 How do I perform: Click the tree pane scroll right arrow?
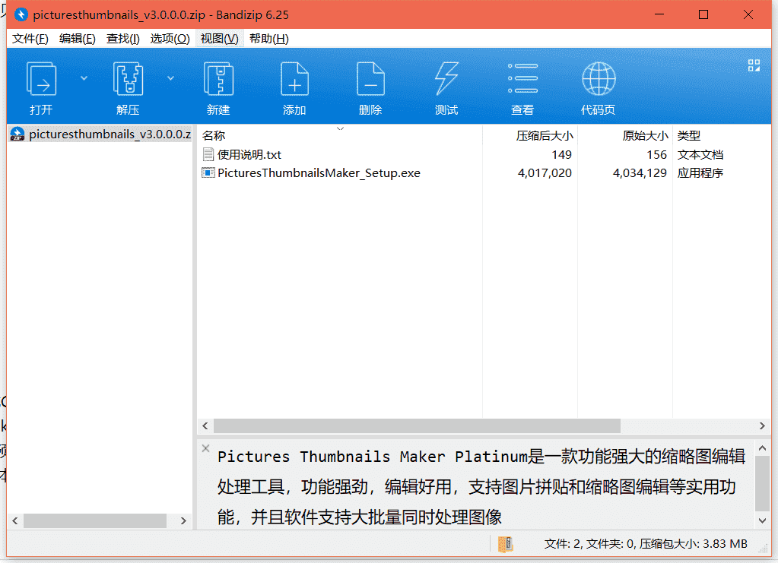click(x=183, y=520)
